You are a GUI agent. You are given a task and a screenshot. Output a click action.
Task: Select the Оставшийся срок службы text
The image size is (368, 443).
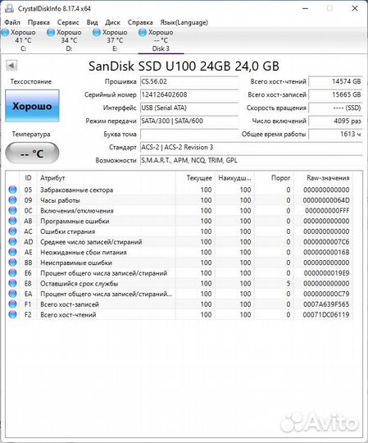point(80,284)
